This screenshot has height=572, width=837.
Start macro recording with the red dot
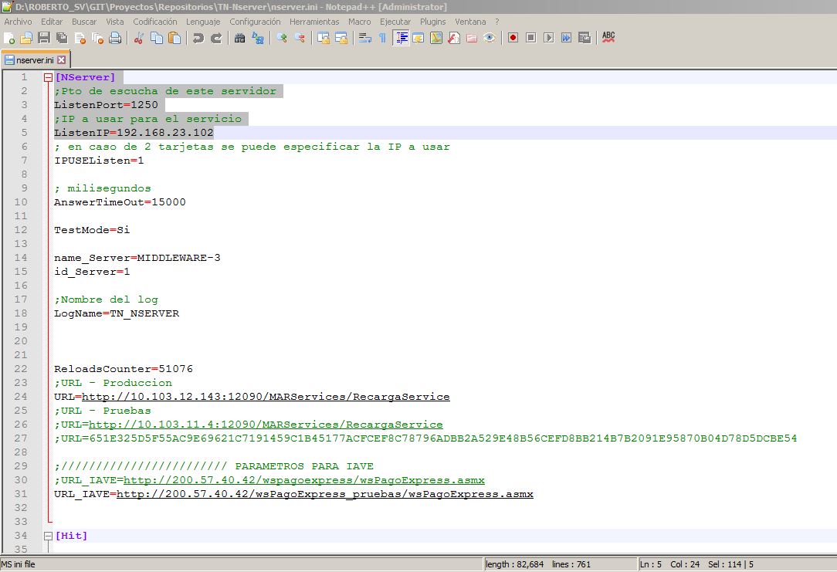(x=513, y=38)
